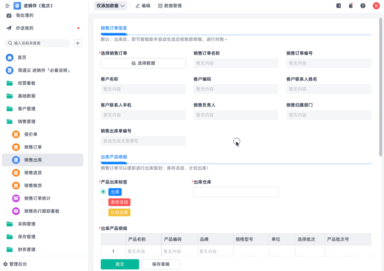Open the 报价单 form icon
Image resolution: width=384 pixels, height=271 pixels.
[x=16, y=134]
